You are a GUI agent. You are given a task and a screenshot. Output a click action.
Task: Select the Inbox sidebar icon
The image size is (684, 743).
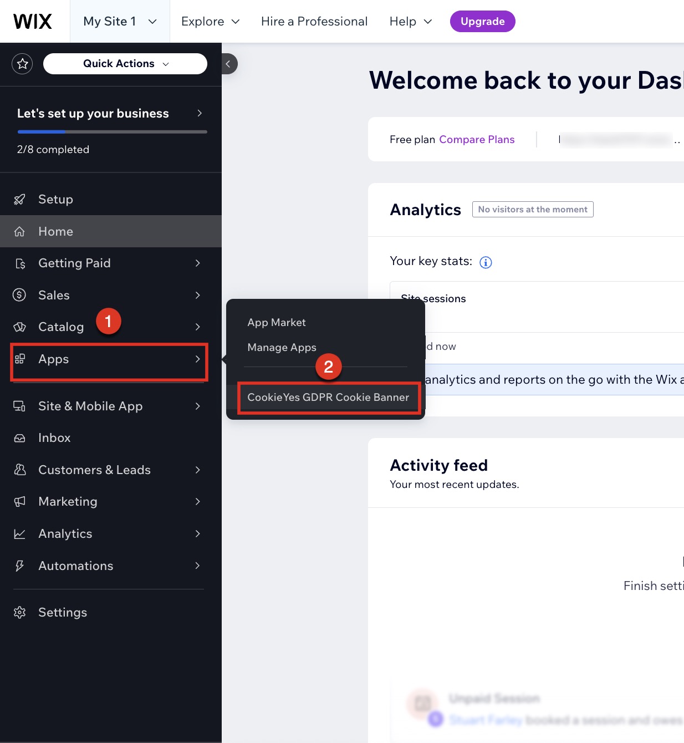tap(19, 437)
